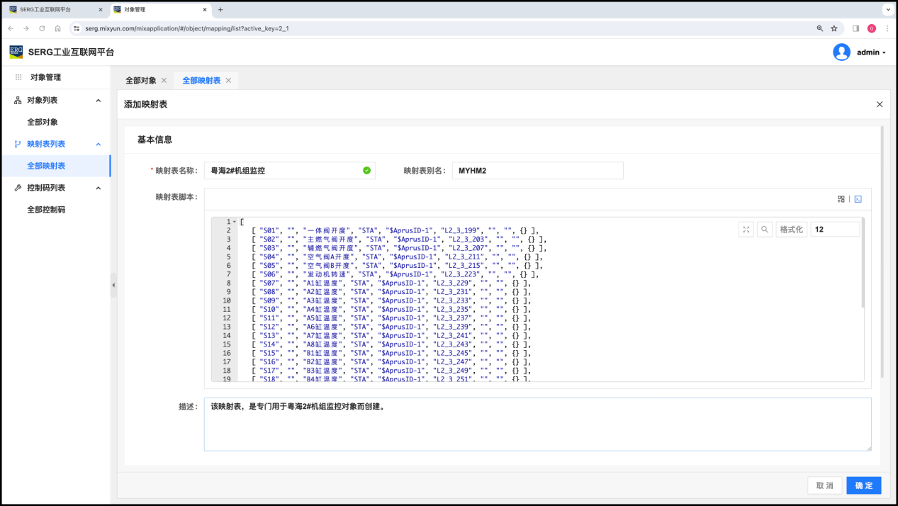This screenshot has width=898, height=506.
Task: Click the blue admin avatar icon
Action: click(841, 52)
